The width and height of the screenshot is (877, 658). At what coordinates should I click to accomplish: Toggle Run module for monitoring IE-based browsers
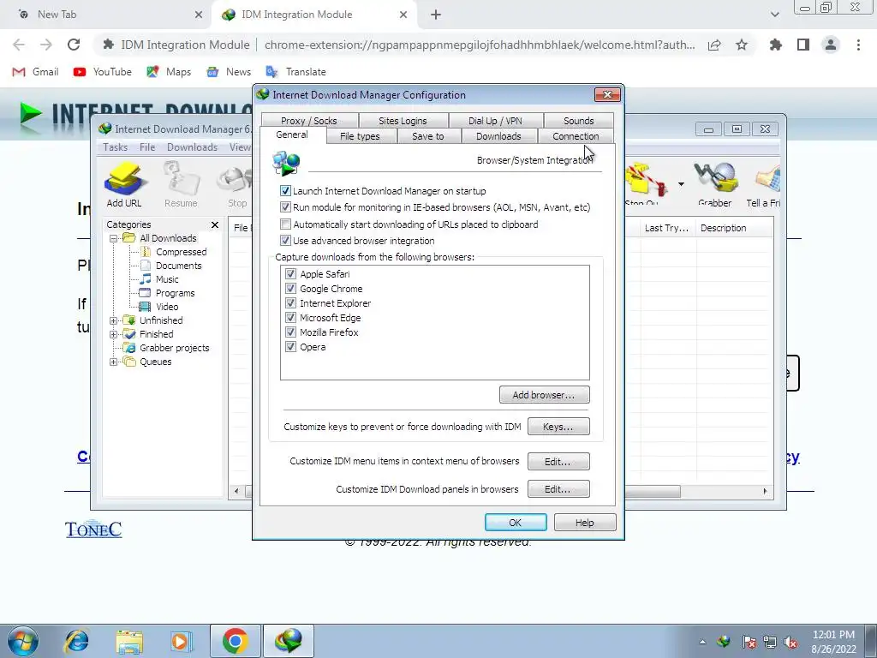pos(285,207)
